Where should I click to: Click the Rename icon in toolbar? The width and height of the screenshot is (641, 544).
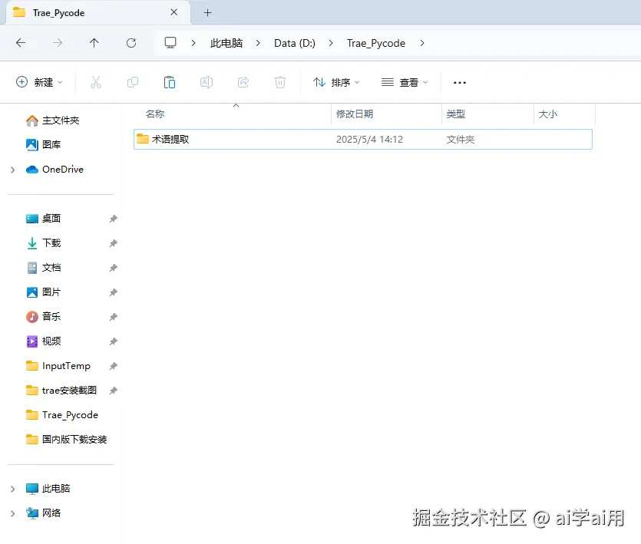coord(207,82)
